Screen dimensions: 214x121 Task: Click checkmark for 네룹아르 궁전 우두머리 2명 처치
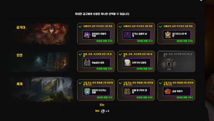[x=81, y=26]
